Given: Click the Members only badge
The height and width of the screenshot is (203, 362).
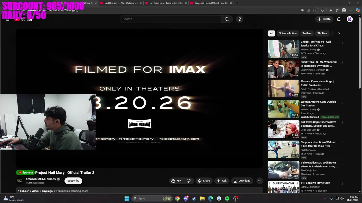Looking at the screenshot, I should (x=330, y=117).
